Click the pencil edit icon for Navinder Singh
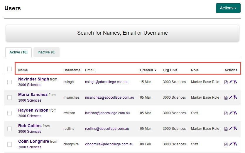This screenshot has width=245, height=153. pos(231,82)
